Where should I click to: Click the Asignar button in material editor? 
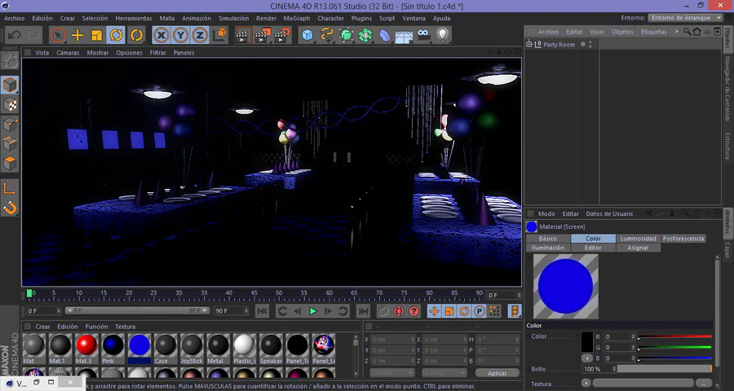(638, 248)
